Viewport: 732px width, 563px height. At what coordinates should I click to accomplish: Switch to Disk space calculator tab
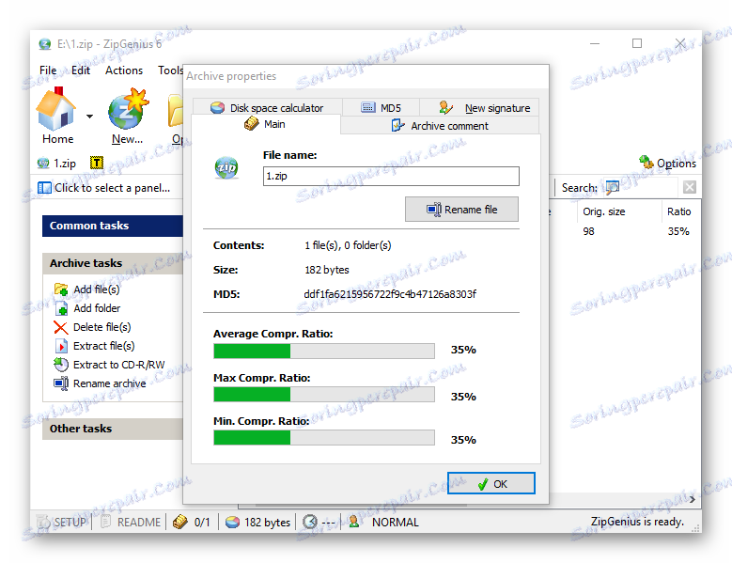267,107
